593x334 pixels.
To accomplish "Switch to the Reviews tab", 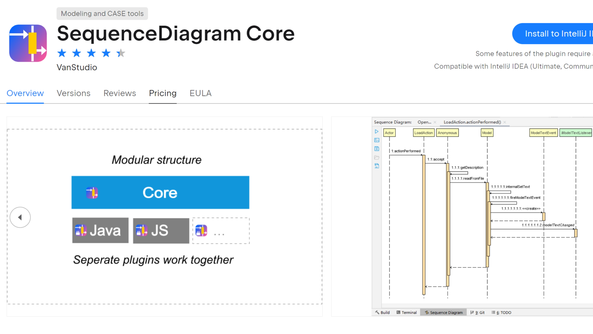I will point(119,93).
